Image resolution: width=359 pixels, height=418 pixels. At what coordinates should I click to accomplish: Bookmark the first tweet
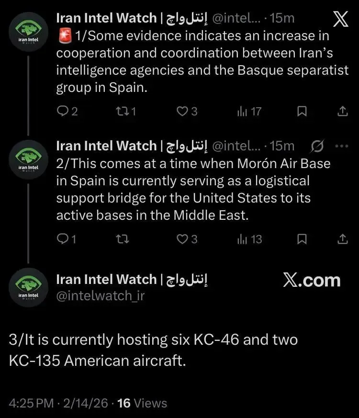click(x=302, y=111)
